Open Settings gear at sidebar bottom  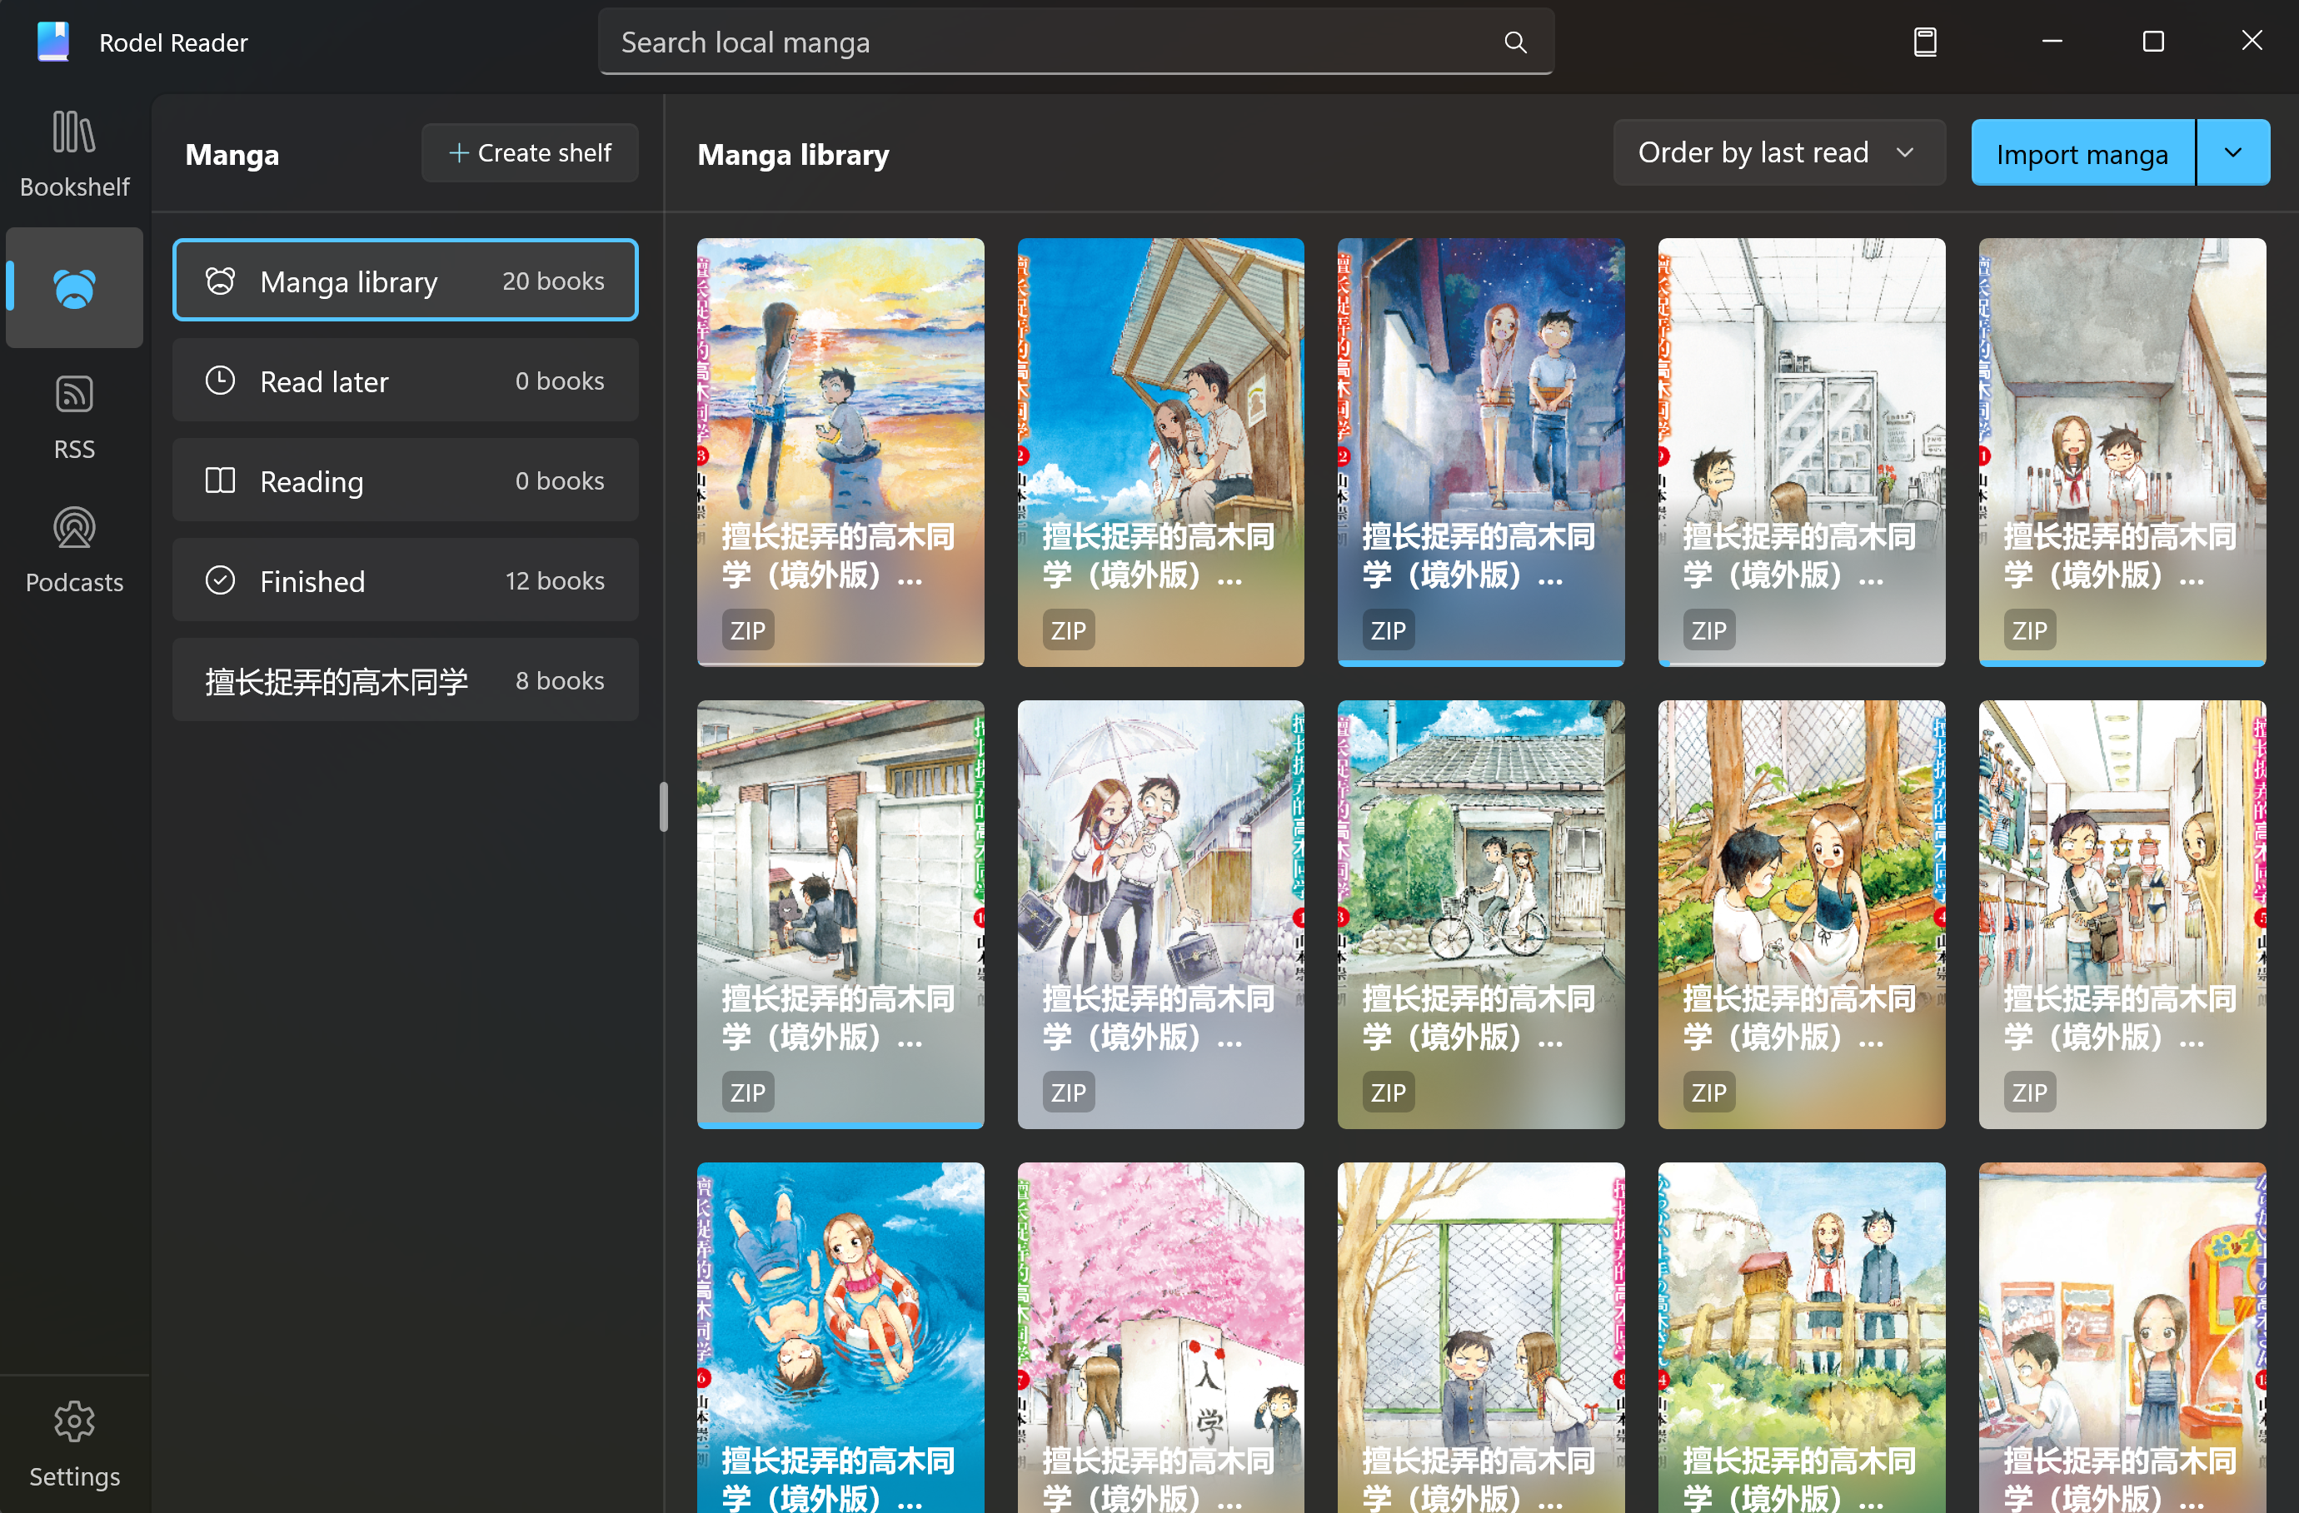74,1445
